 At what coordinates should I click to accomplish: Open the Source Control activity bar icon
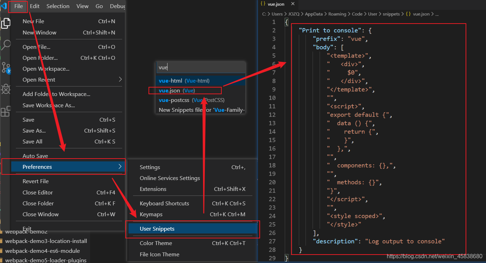(6, 67)
